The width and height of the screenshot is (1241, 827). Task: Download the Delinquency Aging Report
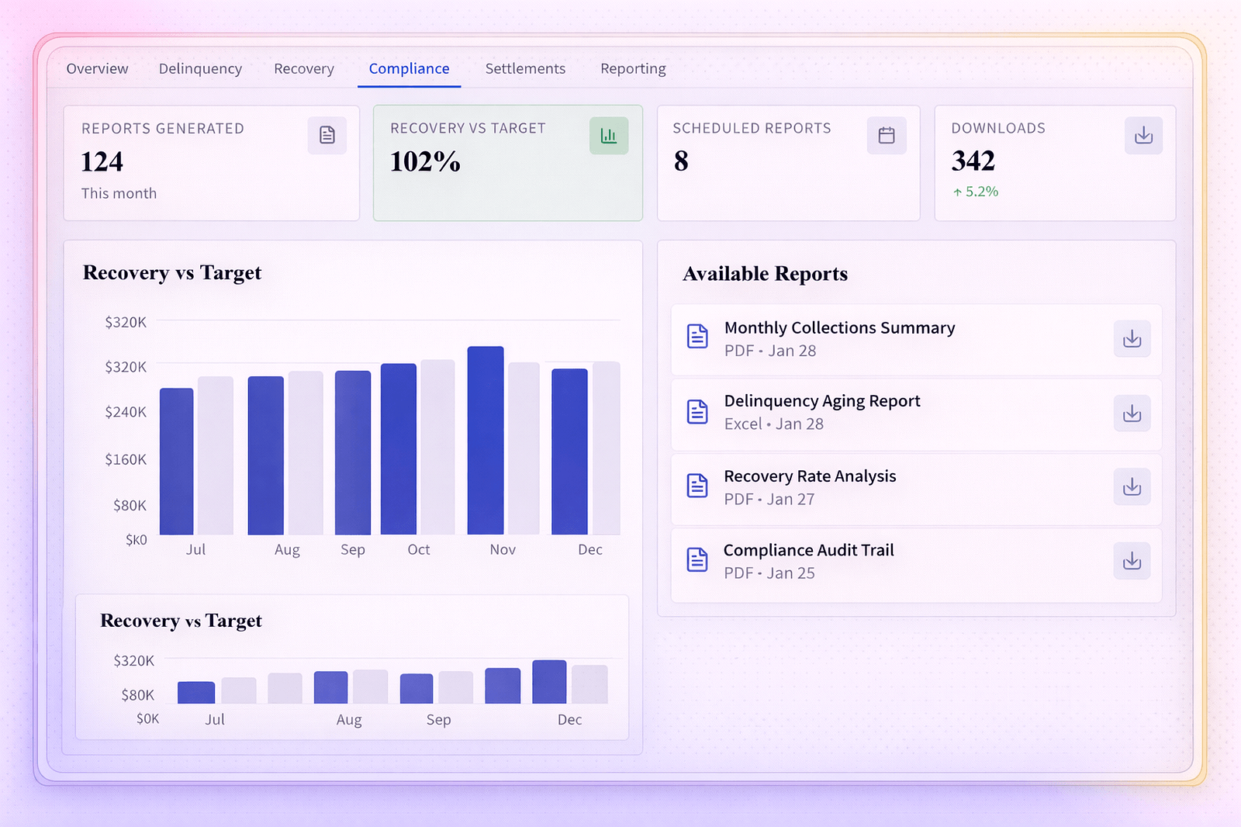pos(1132,413)
